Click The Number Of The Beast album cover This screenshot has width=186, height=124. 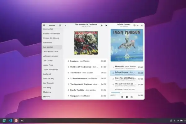point(86,43)
